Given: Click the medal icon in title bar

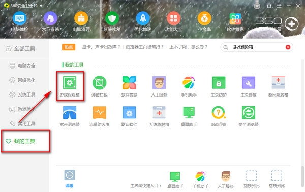Looking at the screenshot, I should 257,6.
